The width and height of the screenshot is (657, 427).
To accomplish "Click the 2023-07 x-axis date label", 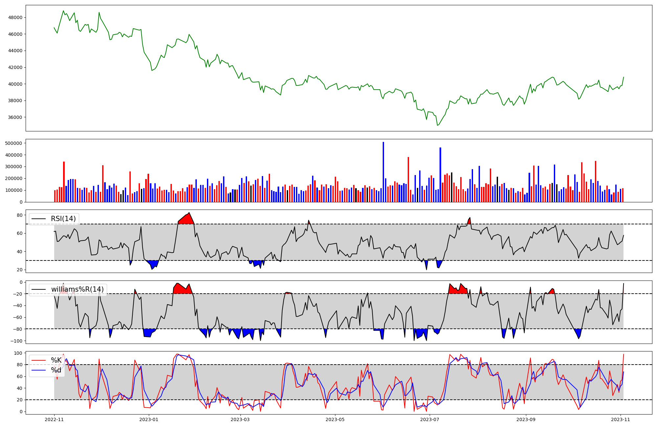I will [x=430, y=419].
